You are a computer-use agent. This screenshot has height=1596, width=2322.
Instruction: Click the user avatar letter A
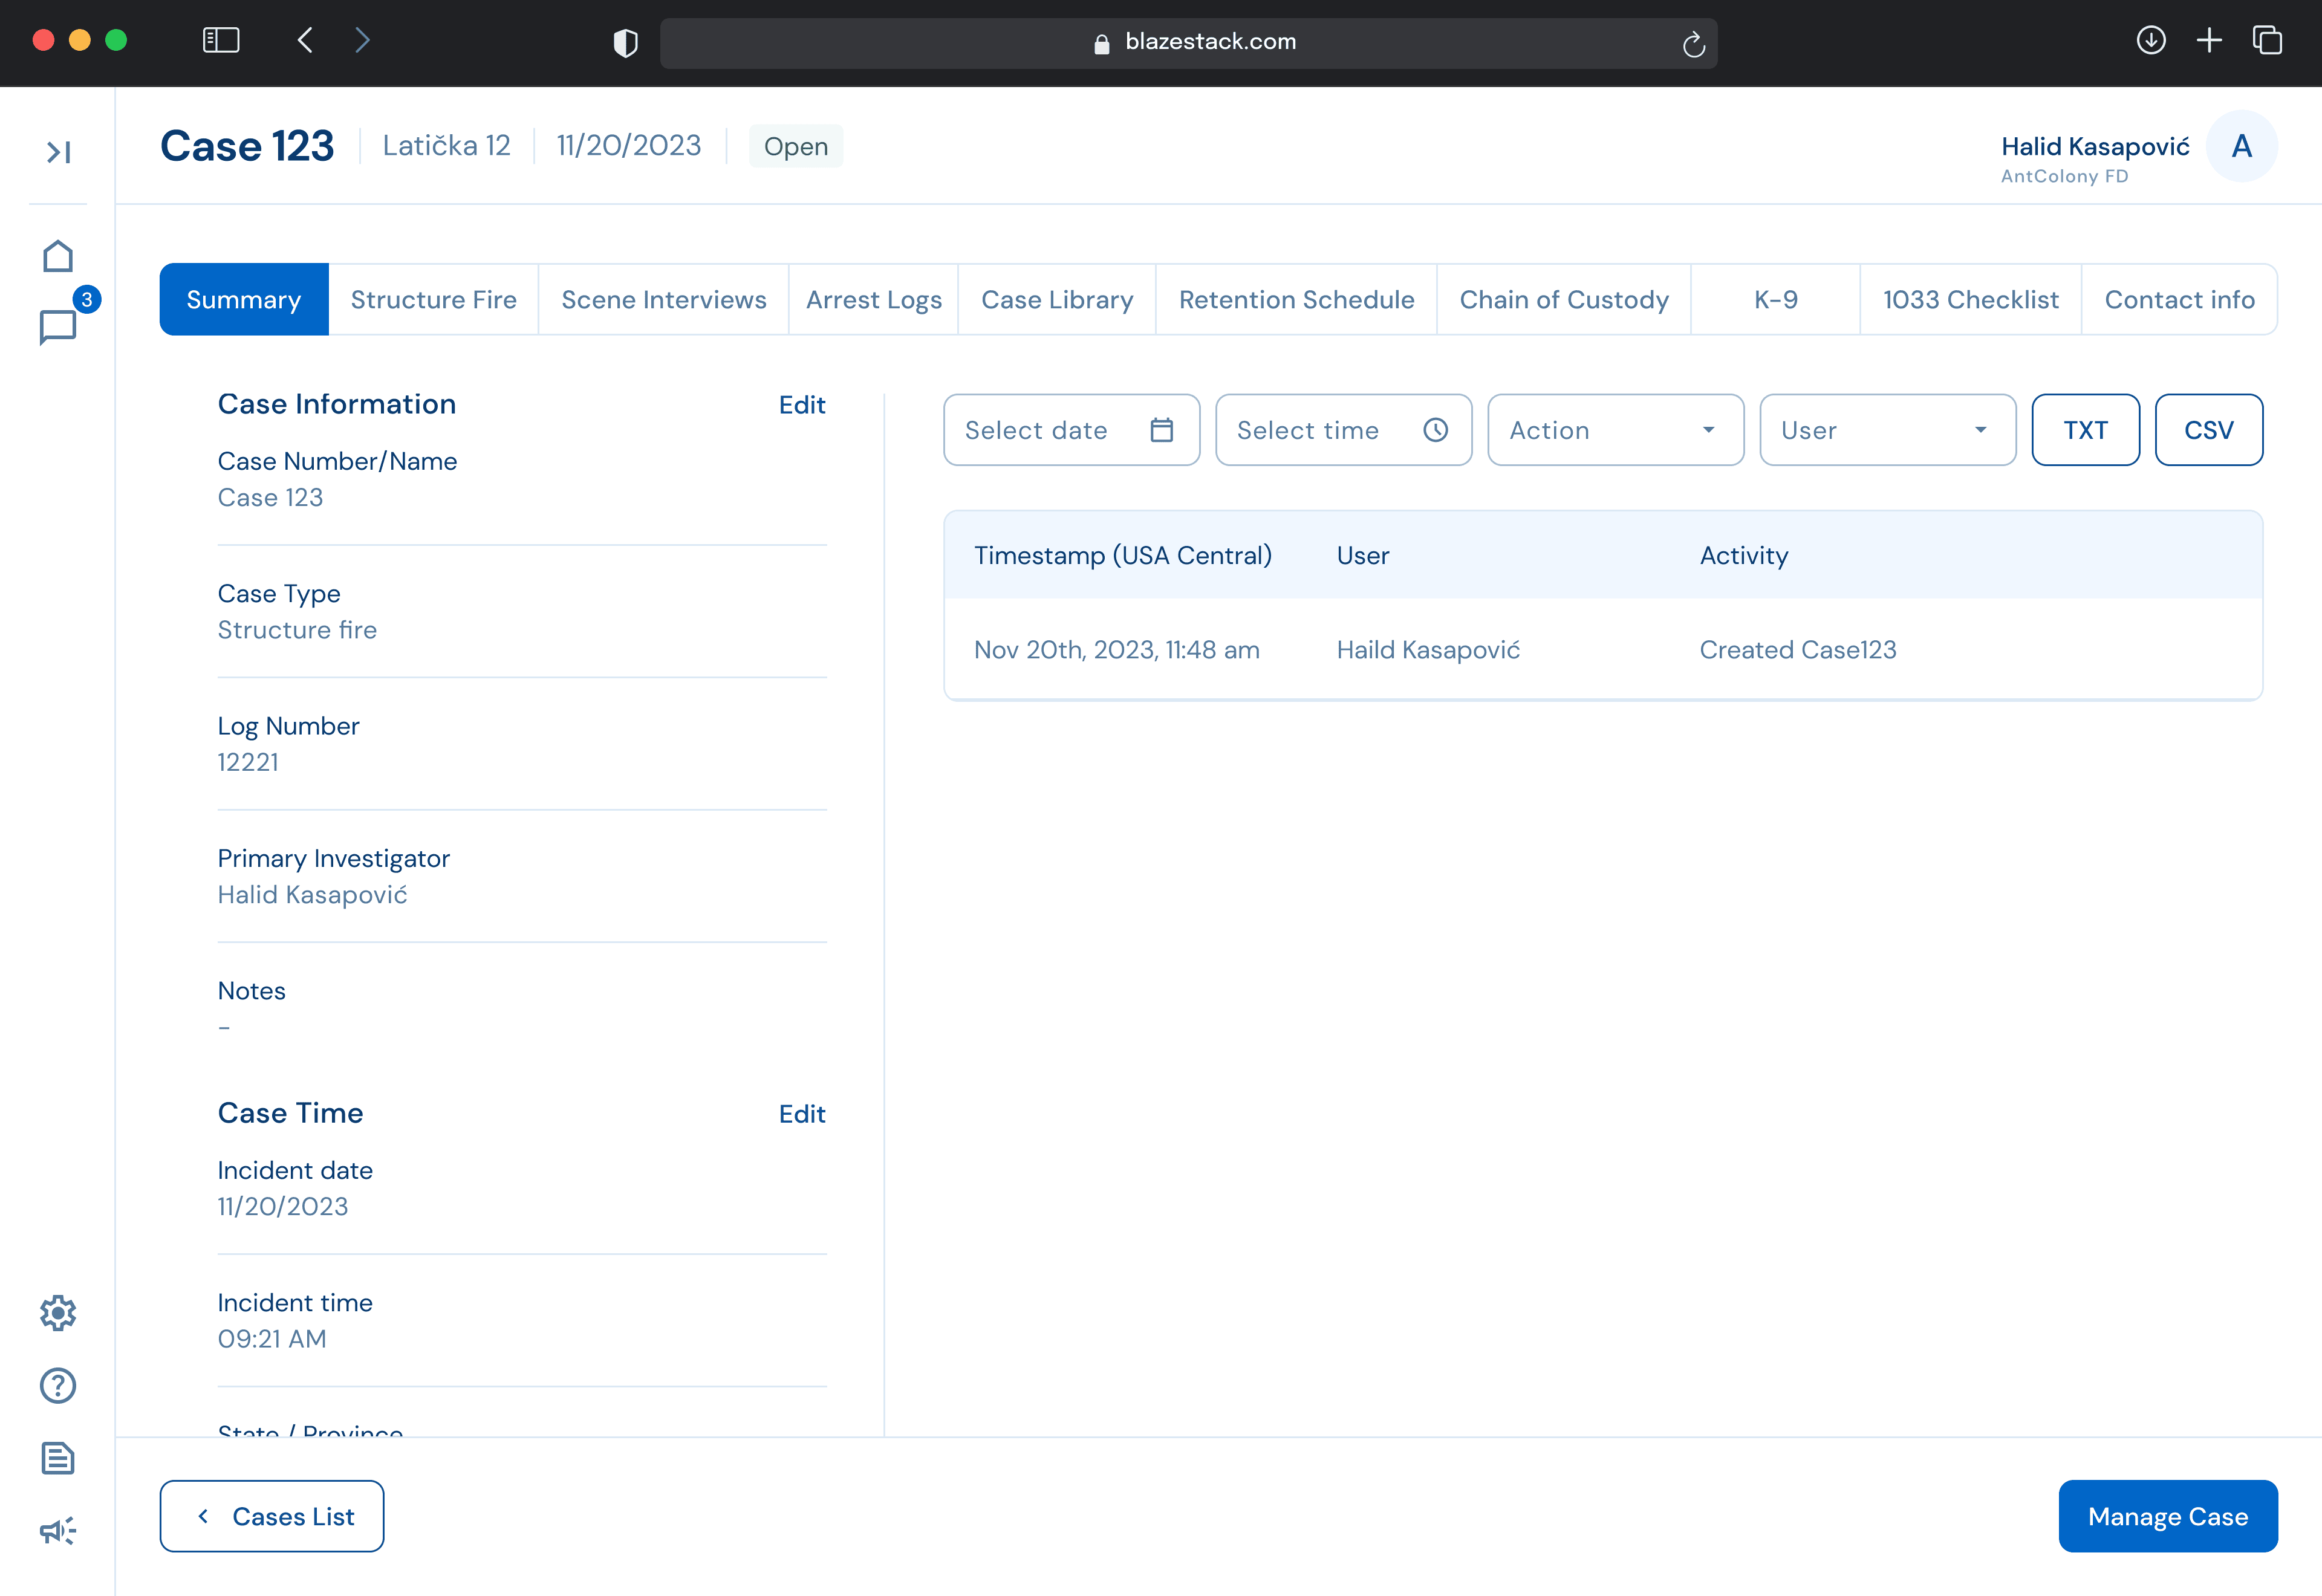pyautogui.click(x=2241, y=147)
